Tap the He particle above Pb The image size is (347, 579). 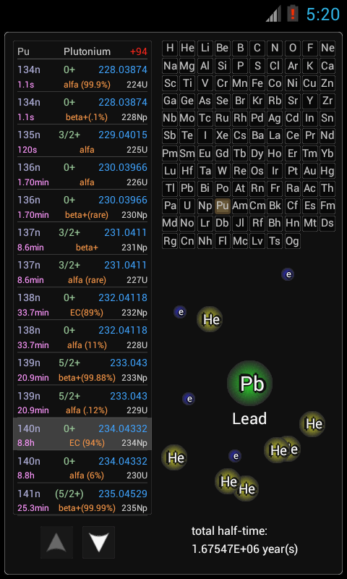click(x=210, y=319)
